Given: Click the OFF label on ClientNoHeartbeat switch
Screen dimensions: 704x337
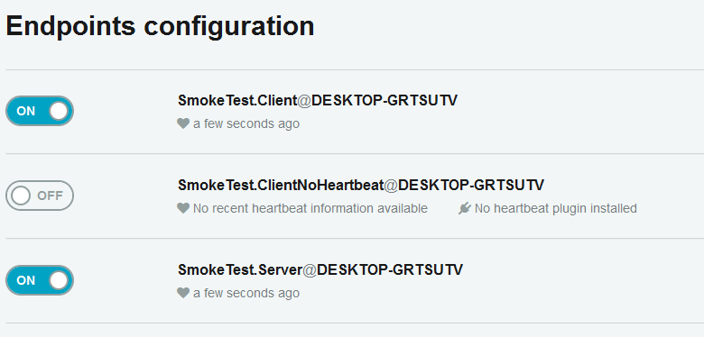Looking at the screenshot, I should click(50, 196).
